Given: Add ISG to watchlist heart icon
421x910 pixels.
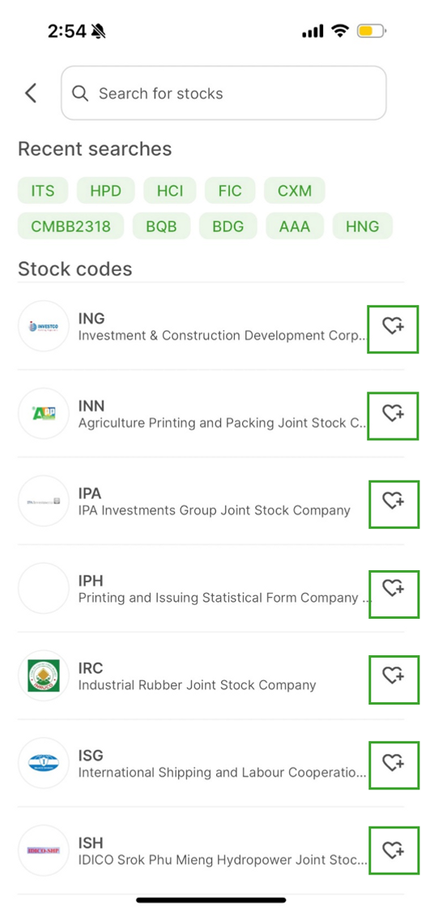Looking at the screenshot, I should click(x=393, y=764).
